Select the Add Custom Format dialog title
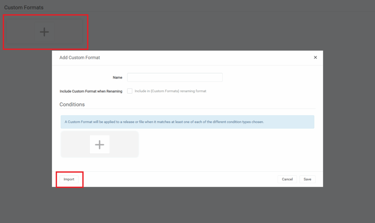375x223 pixels. pyautogui.click(x=79, y=57)
